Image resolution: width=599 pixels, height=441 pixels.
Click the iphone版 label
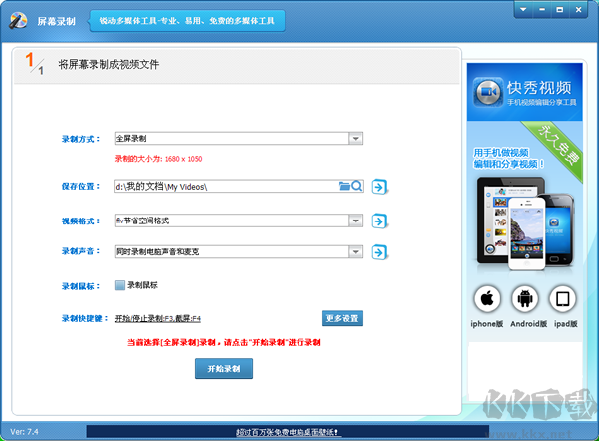click(x=487, y=324)
